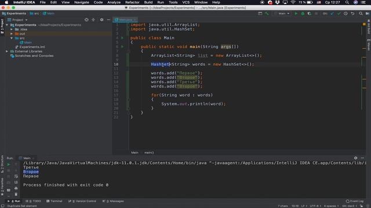Collapse the Experiments root node
This screenshot has height=208, width=371.
[x=7, y=25]
